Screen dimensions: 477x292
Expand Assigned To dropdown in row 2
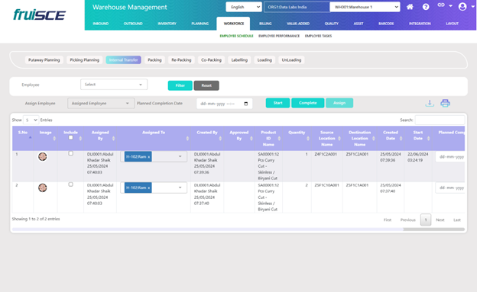click(x=180, y=188)
